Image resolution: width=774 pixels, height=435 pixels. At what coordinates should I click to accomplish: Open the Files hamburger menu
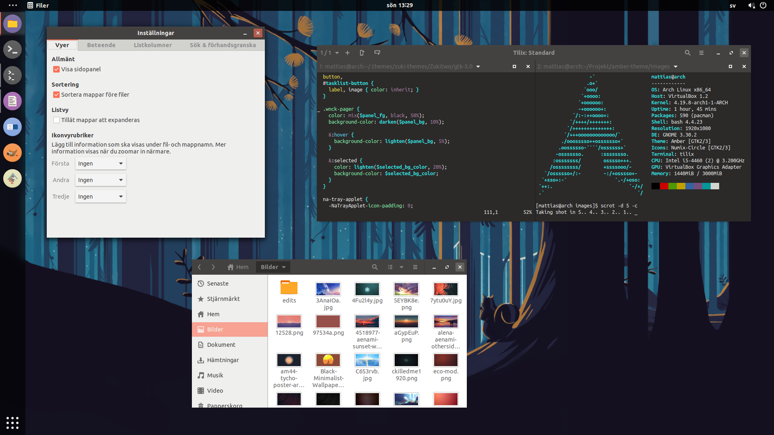tap(415, 267)
